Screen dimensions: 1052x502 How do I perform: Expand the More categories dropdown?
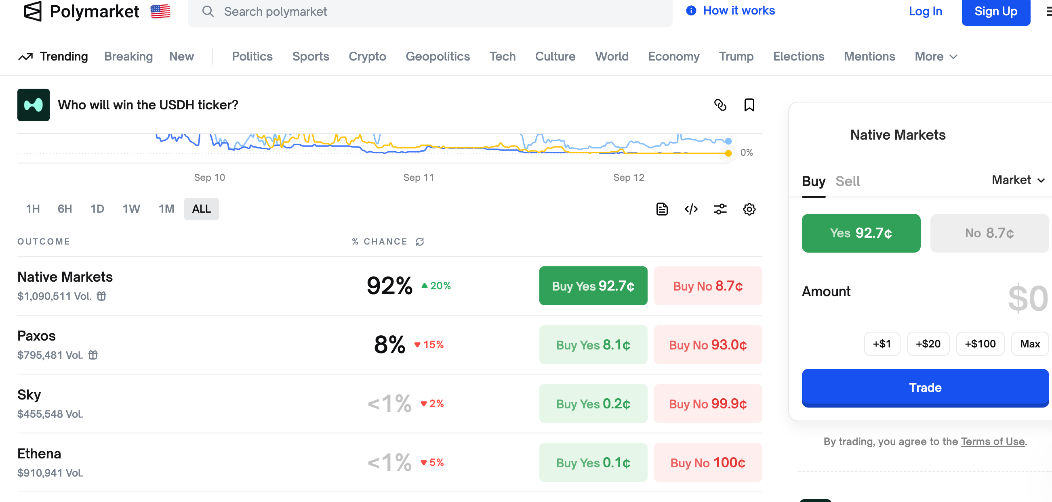click(936, 56)
